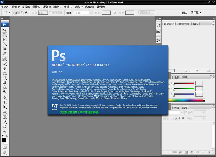Choose the Add to selection mode button
216x157 pixels.
[x=19, y=13]
